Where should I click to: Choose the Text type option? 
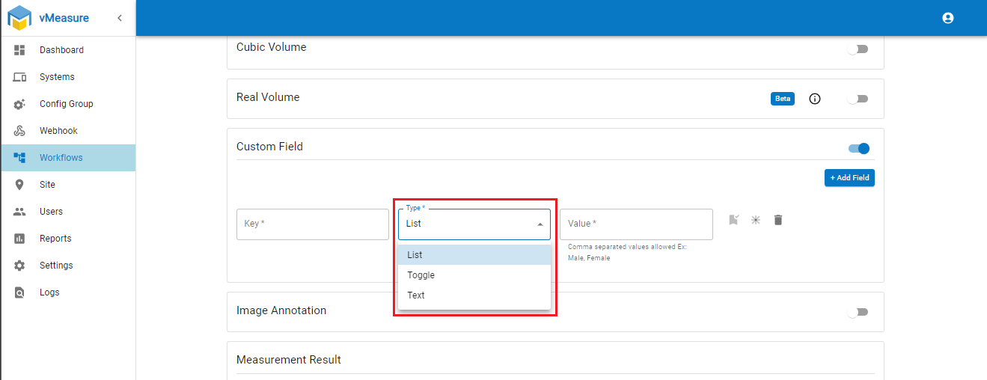(x=416, y=295)
